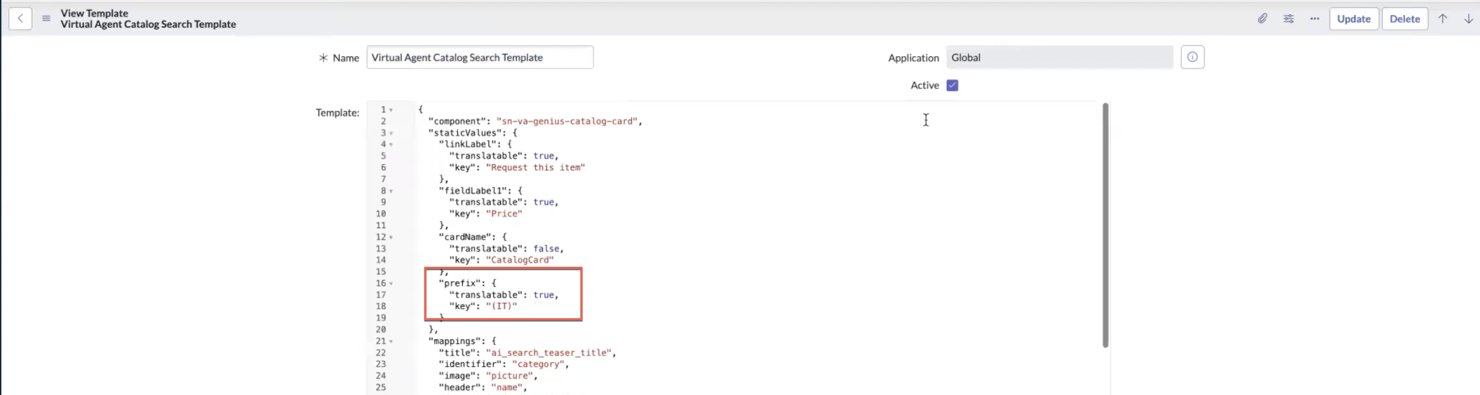1480x395 pixels.
Task: Click true value on line 17
Action: tap(543, 295)
